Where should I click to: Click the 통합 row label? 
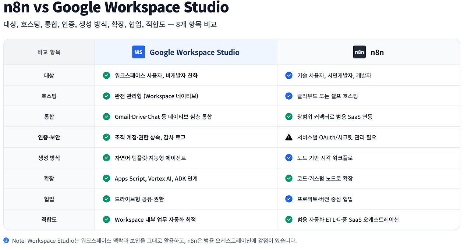(x=49, y=117)
